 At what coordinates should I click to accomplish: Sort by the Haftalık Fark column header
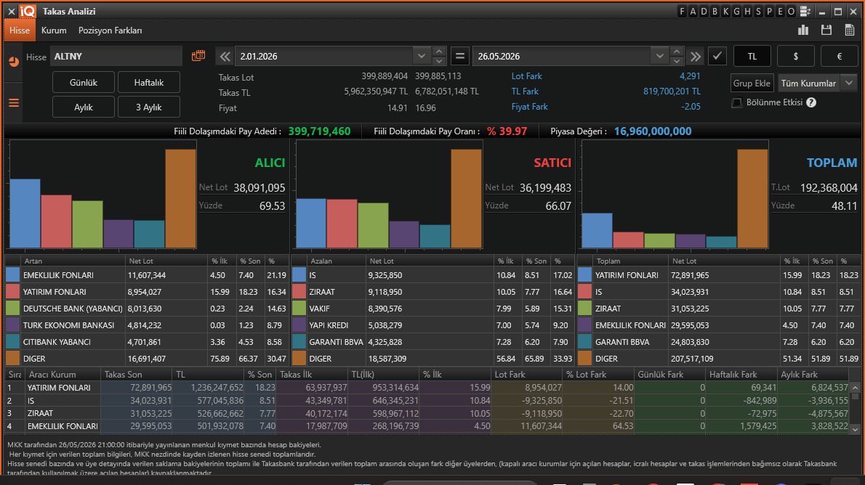coord(741,374)
